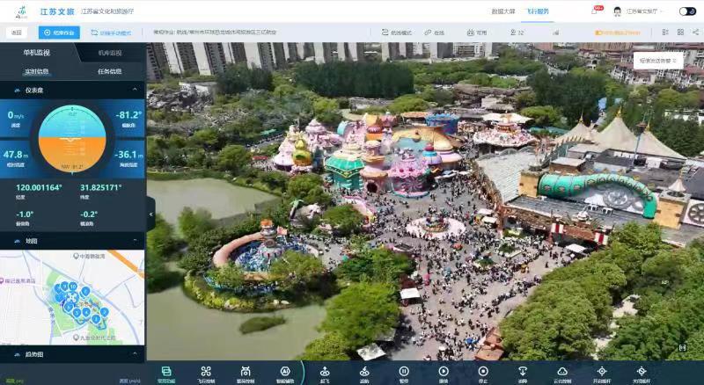
Task: Collapse the left side panel handle
Action: coord(150,214)
